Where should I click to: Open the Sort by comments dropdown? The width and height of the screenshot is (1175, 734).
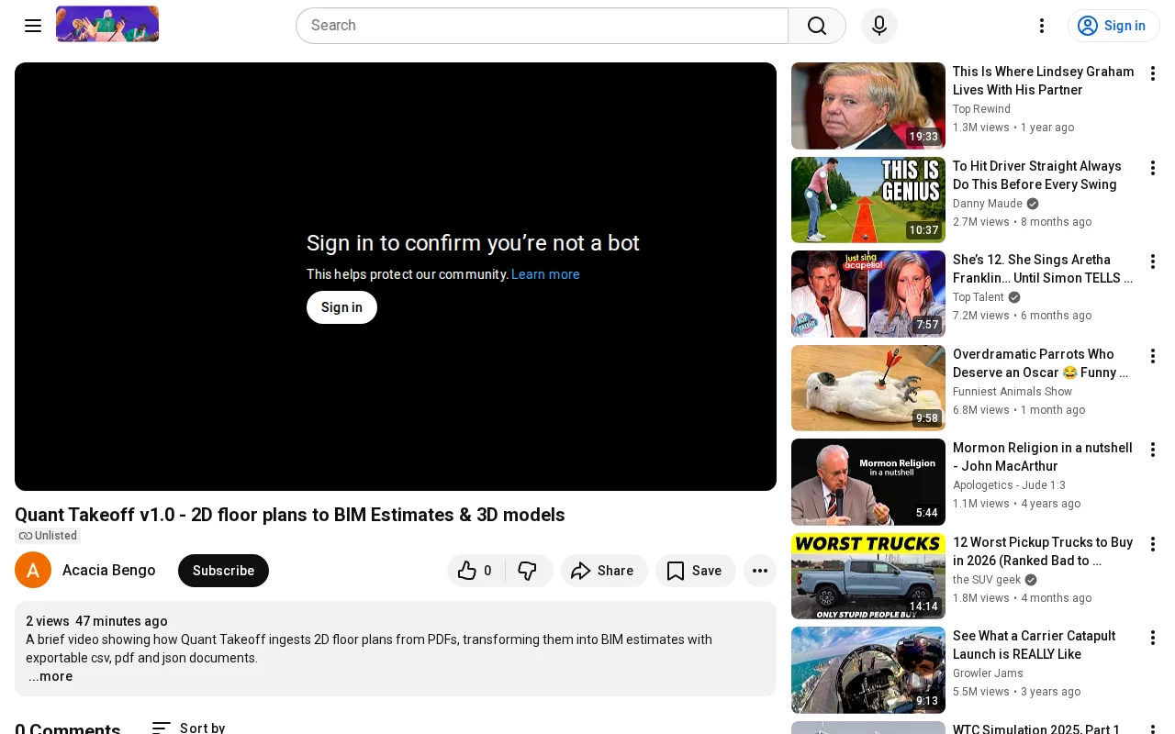pyautogui.click(x=188, y=728)
